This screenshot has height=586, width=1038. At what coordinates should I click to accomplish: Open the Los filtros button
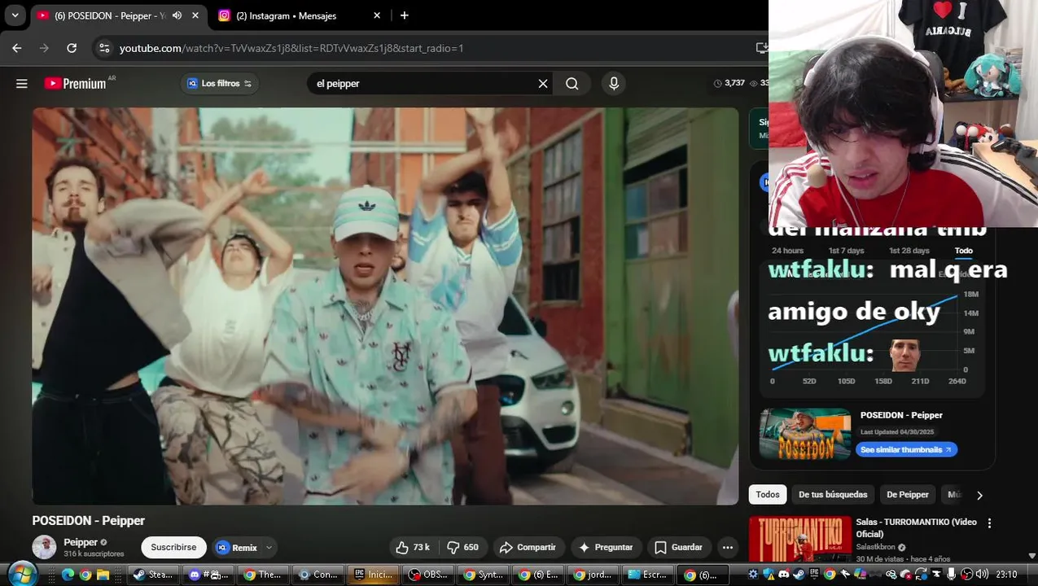point(220,83)
